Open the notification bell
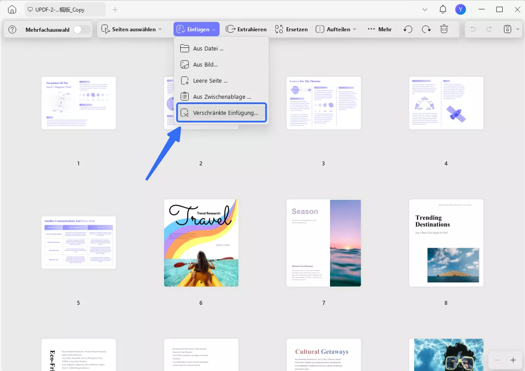 click(443, 9)
